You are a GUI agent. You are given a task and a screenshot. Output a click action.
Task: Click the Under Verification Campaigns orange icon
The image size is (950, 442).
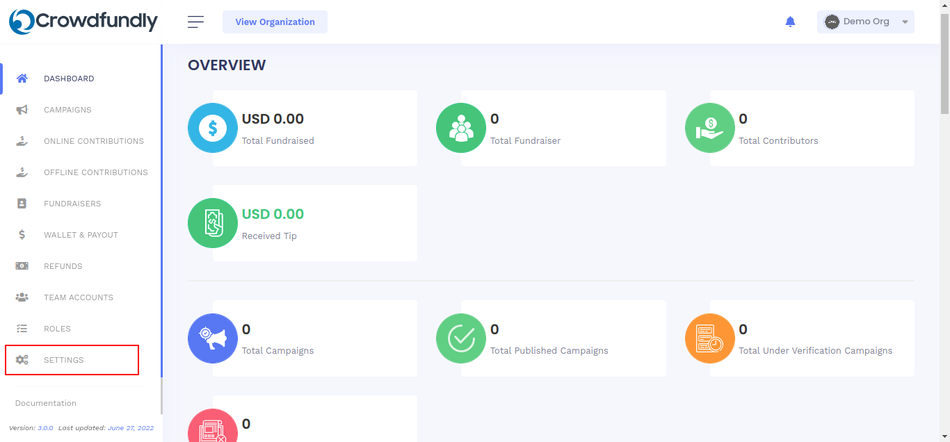click(x=710, y=338)
